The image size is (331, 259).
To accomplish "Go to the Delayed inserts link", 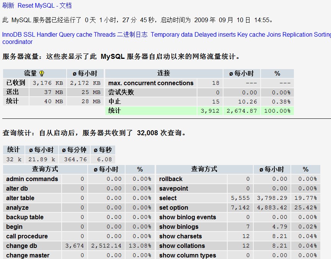I will 215,34.
